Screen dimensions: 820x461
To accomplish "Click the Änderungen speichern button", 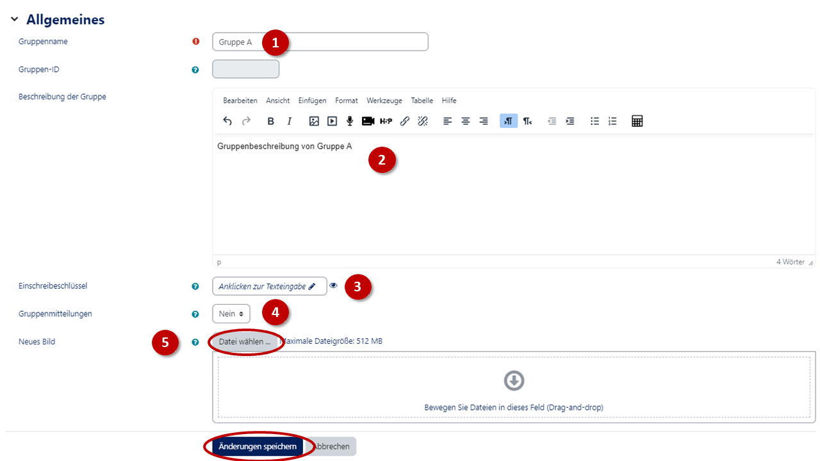I will point(258,446).
